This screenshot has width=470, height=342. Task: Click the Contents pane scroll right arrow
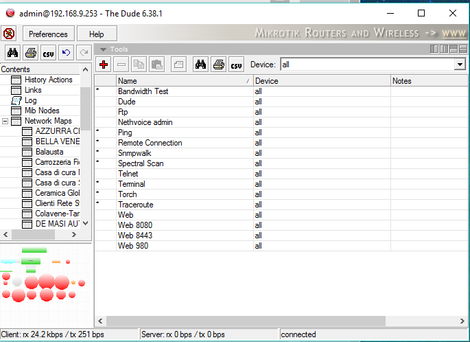(x=74, y=235)
